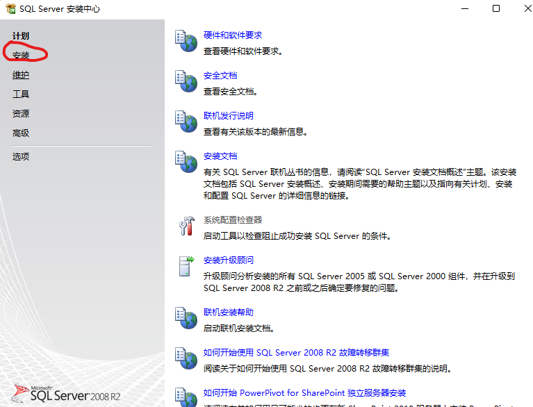This screenshot has height=407, width=533.
Task: Click the icon beside 联机安装帮助
Action: click(186, 318)
